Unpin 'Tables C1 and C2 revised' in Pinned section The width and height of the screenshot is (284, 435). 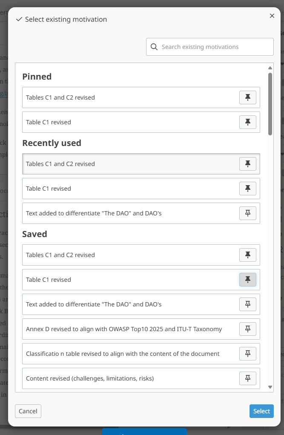(247, 97)
